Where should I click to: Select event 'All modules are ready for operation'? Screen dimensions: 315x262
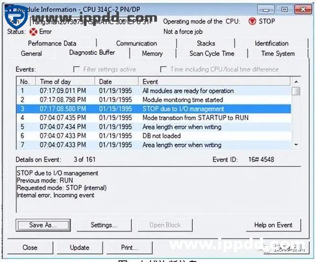coord(154,91)
